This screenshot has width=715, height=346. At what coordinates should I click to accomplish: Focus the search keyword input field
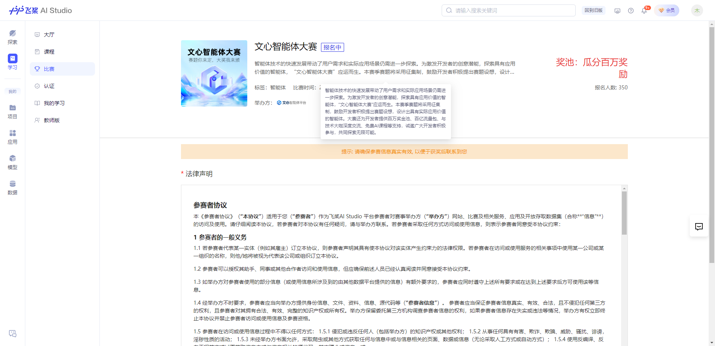(x=509, y=10)
